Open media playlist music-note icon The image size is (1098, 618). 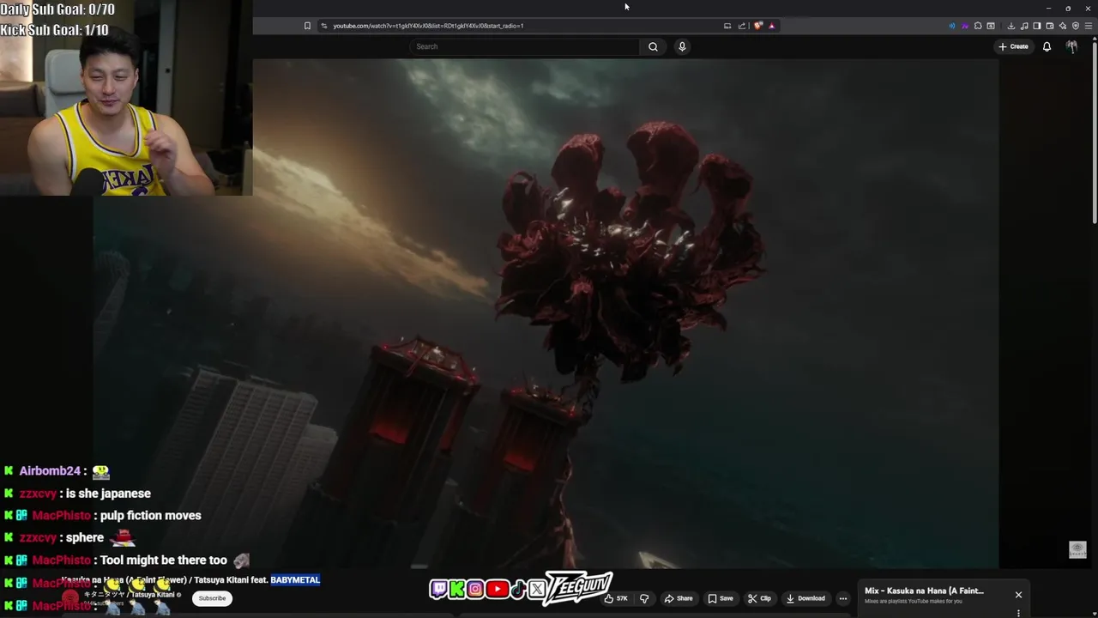click(x=1024, y=26)
